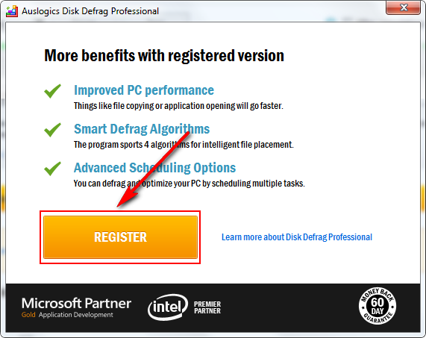Click the More benefits with registered version title
This screenshot has height=338, width=426.
[x=164, y=56]
